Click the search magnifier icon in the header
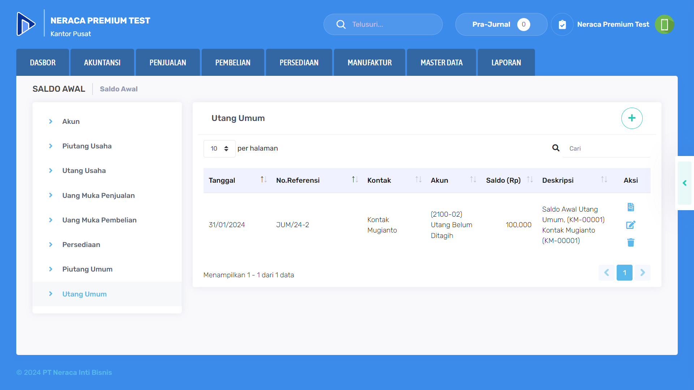The image size is (694, 390). tap(341, 24)
